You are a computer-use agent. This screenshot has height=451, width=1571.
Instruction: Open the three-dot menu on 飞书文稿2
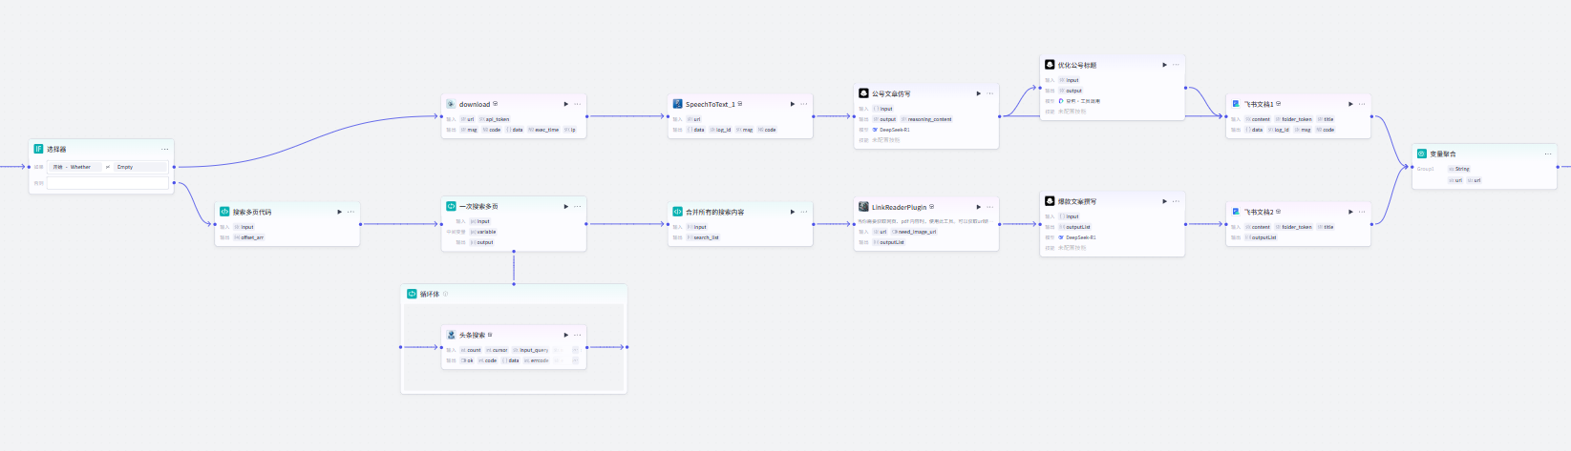[1362, 212]
